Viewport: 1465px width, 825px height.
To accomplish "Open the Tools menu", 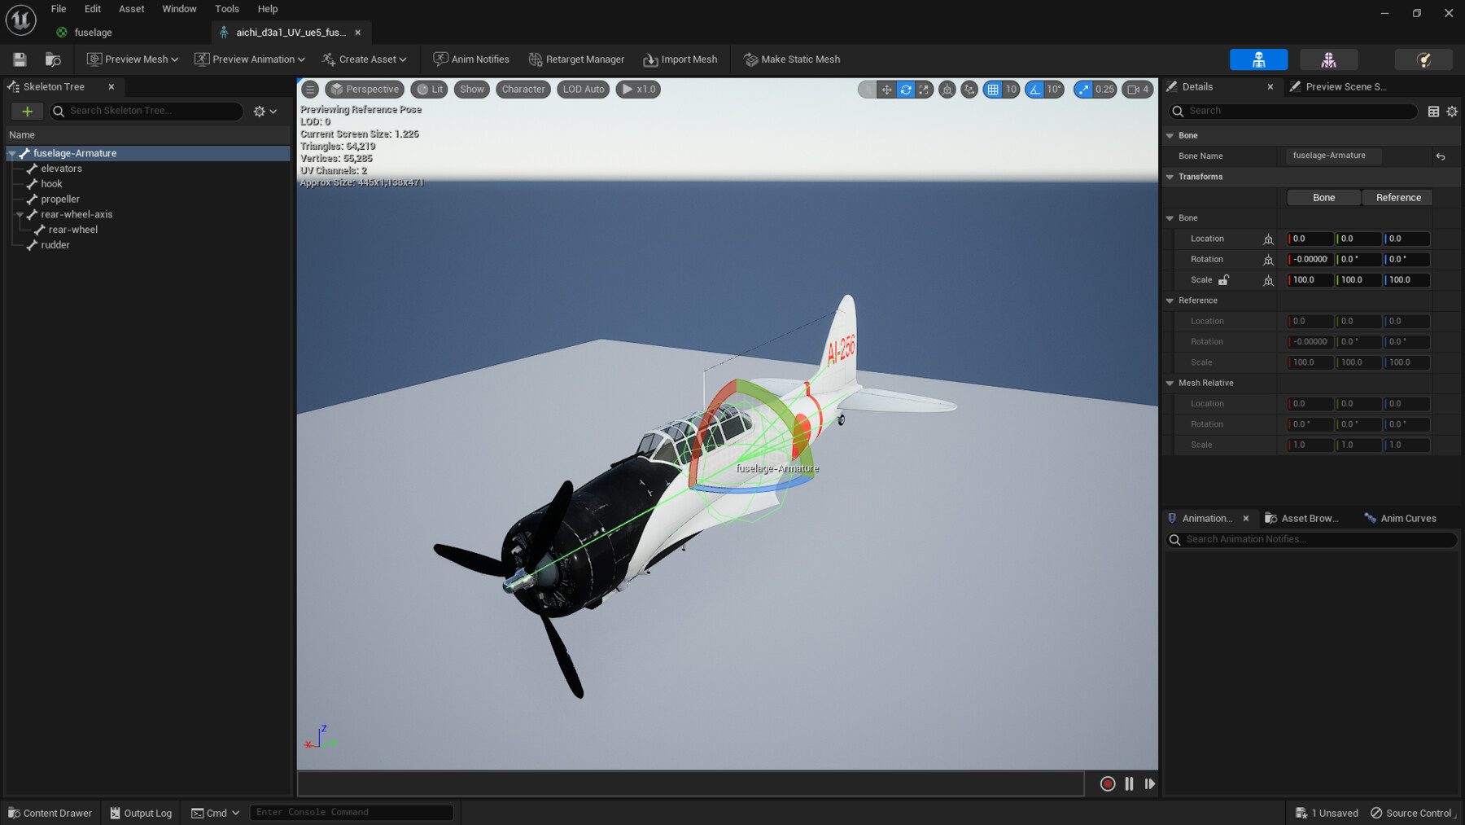I will pyautogui.click(x=227, y=9).
